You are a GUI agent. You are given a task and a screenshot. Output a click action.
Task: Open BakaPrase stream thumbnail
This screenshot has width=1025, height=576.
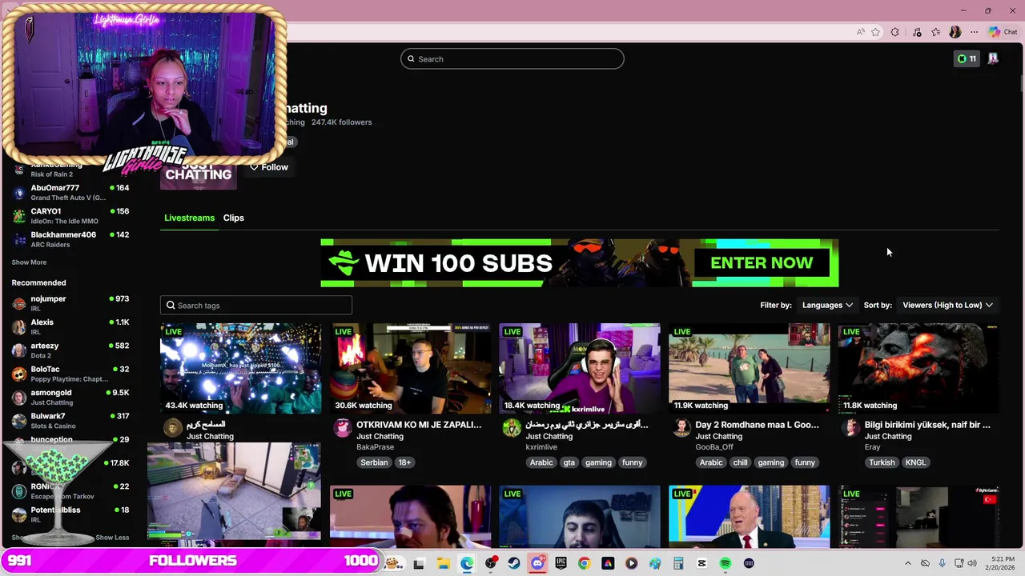pos(410,369)
